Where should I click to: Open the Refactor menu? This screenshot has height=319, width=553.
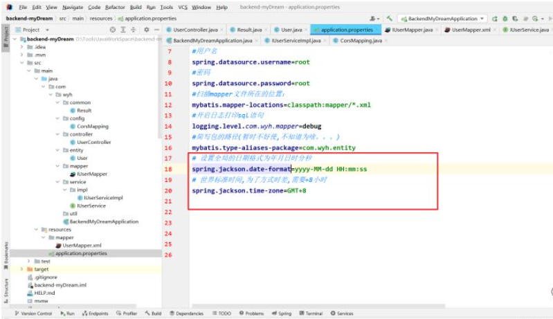115,7
